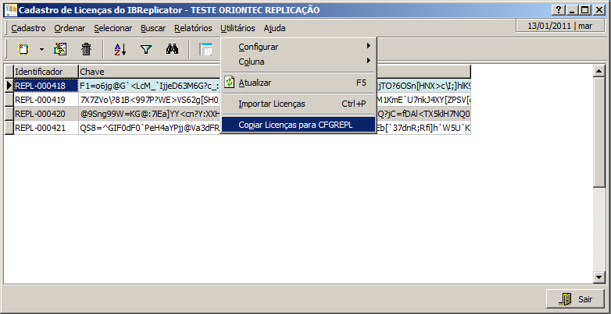Choose Importar Licenças menu entry

[298, 104]
